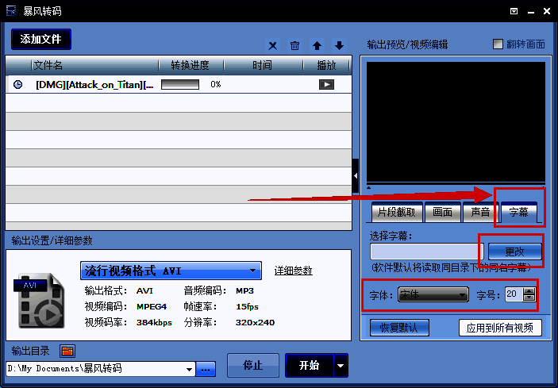558x388 pixels.
Task: Switch to the 片段截取 tab
Action: point(396,213)
